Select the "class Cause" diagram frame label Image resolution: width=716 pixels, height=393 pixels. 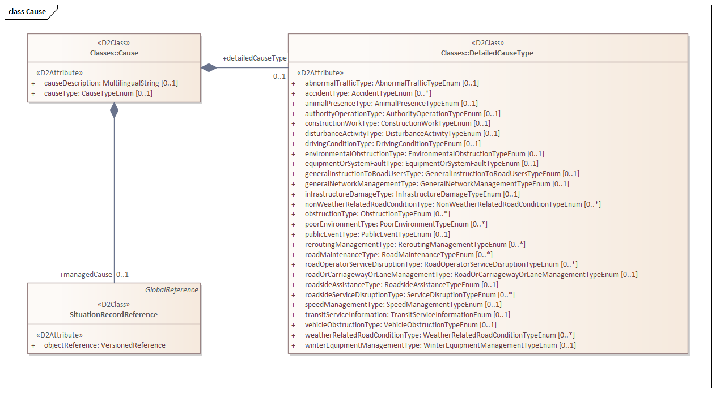pos(27,12)
